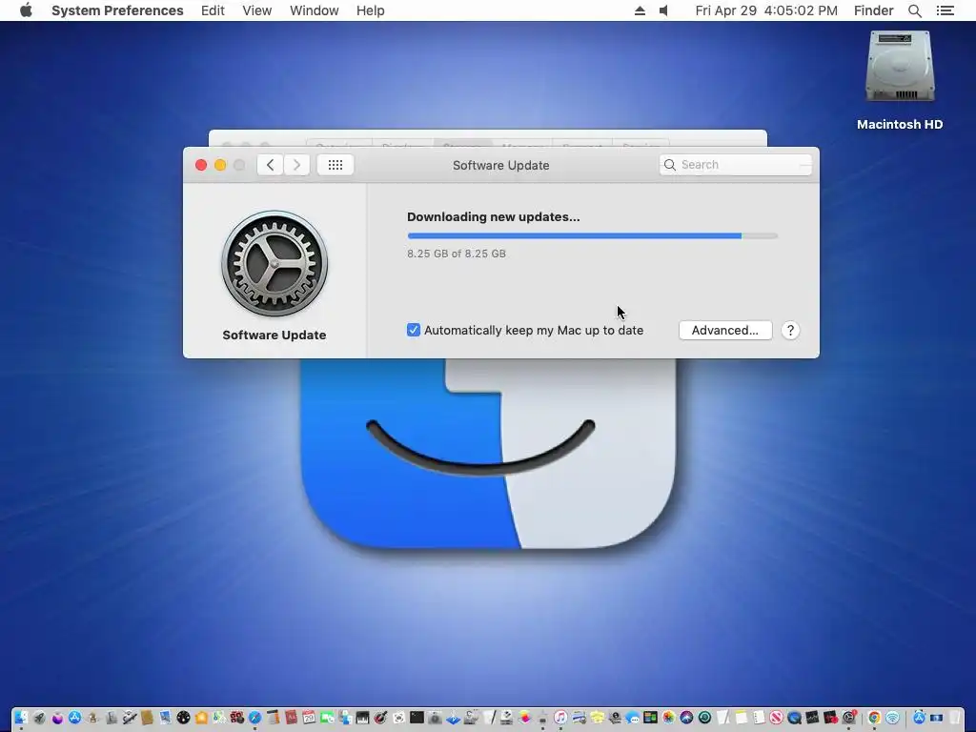976x732 pixels.
Task: Open Google Chrome in the Dock
Action: pos(875,718)
